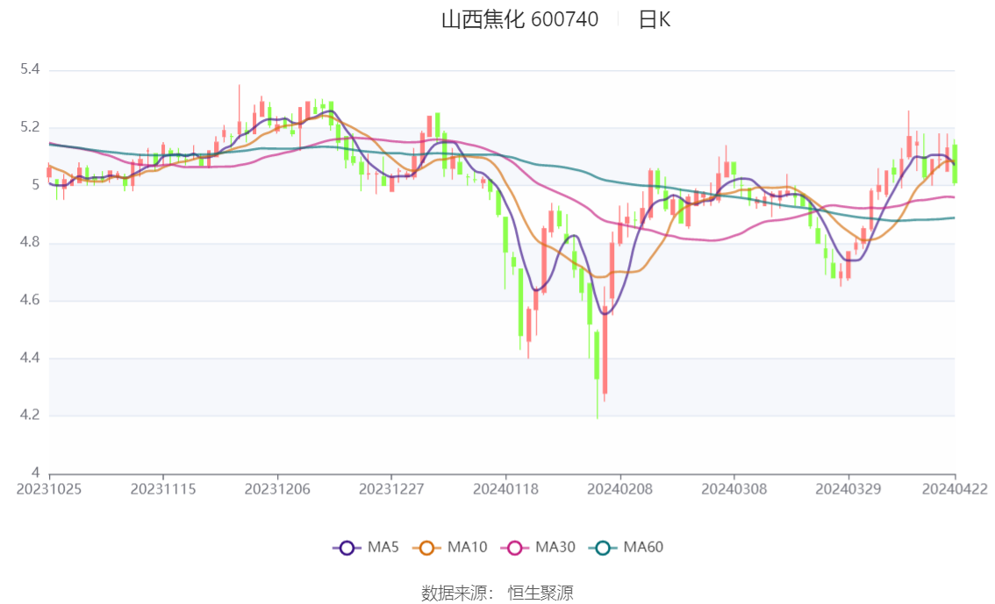Click the x-axis date 20240208
The image size is (995, 604).
(x=620, y=489)
